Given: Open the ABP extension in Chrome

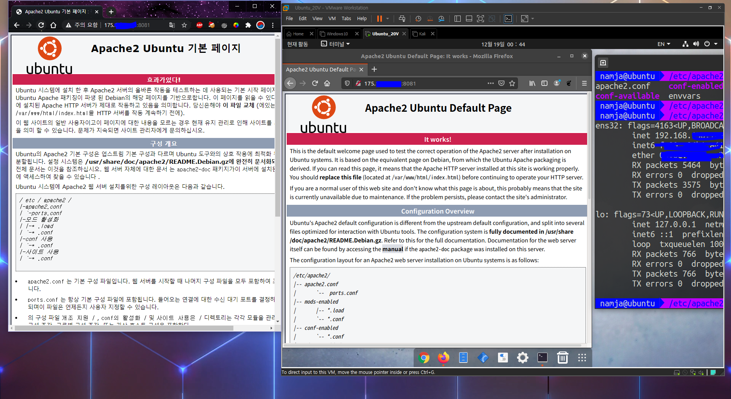Looking at the screenshot, I should pos(200,25).
